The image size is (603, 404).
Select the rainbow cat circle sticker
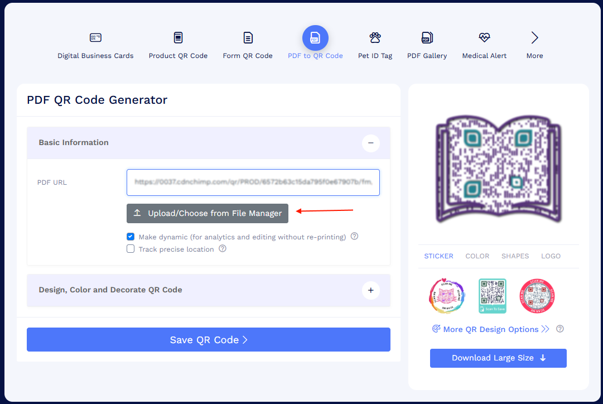pos(447,296)
